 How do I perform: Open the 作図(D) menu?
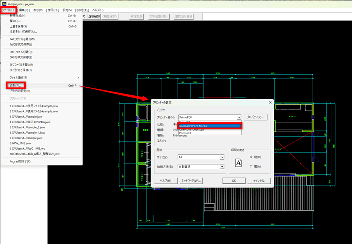tap(52, 10)
